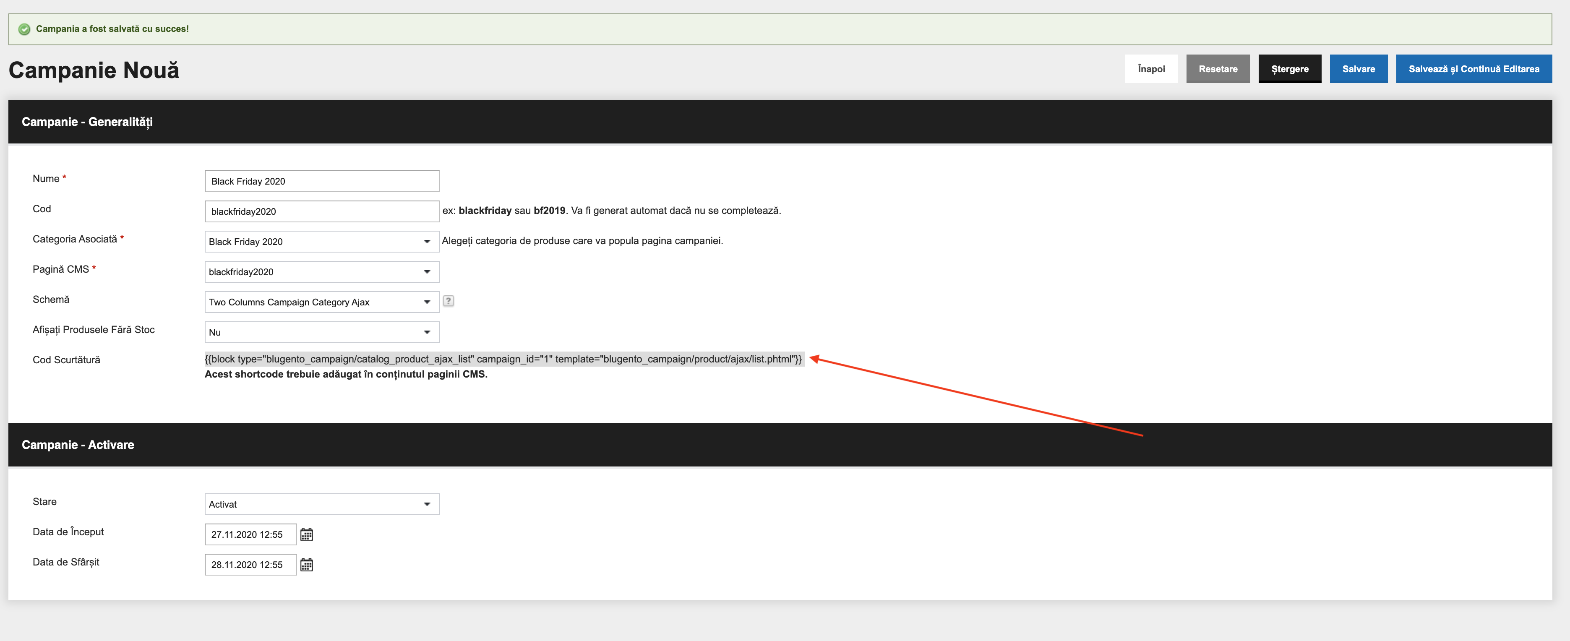This screenshot has width=1570, height=641.
Task: Open the Pagină CMS dropdown
Action: pyautogui.click(x=322, y=272)
